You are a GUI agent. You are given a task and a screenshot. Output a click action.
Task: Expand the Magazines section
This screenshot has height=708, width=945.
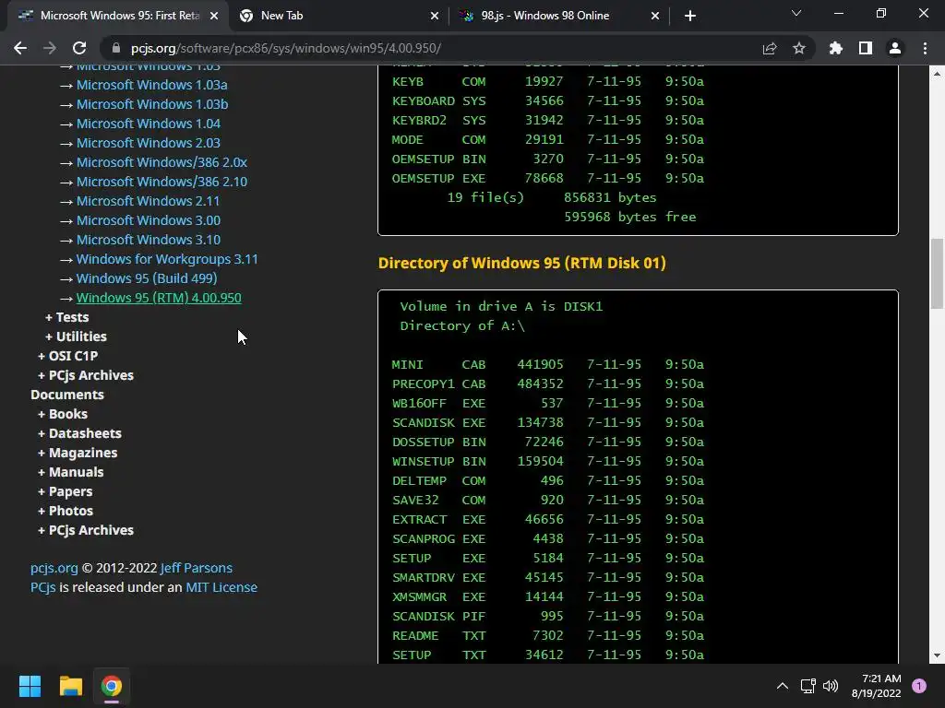(78, 452)
